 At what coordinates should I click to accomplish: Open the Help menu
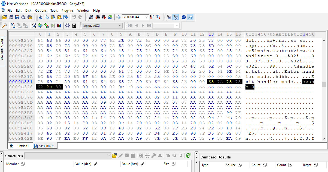(96, 10)
